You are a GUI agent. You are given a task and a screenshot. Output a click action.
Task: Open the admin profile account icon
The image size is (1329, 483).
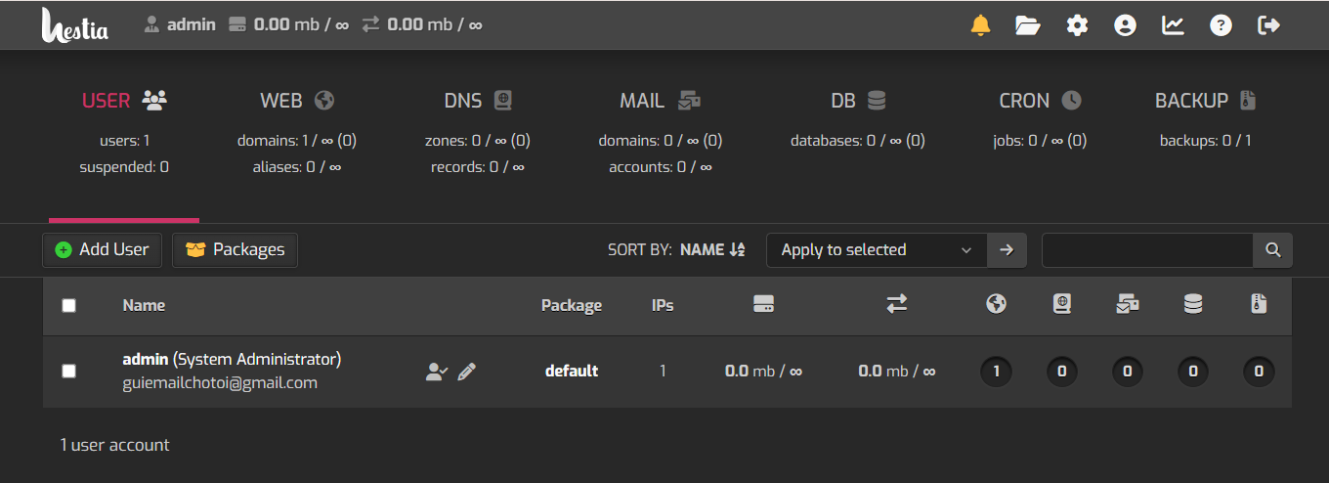(x=1125, y=25)
